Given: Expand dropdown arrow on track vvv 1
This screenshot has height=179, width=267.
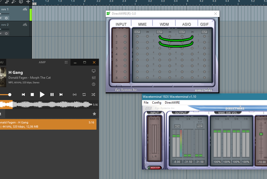Looking at the screenshot, I should pyautogui.click(x=1, y=18).
